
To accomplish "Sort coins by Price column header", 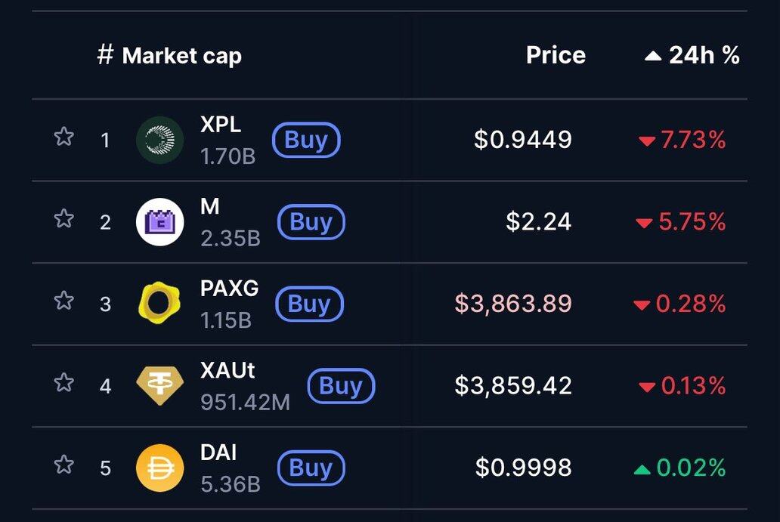I will 556,55.
